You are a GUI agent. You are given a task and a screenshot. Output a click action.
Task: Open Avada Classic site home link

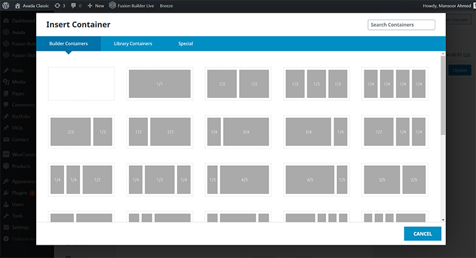click(32, 6)
